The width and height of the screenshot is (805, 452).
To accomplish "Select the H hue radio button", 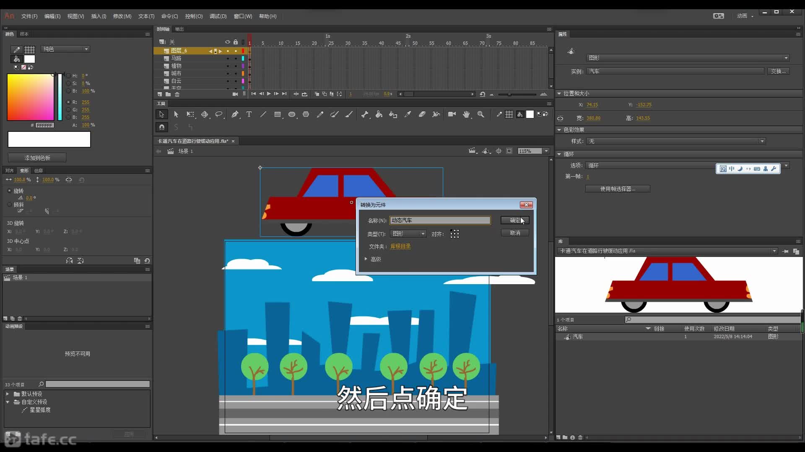I will (x=68, y=76).
